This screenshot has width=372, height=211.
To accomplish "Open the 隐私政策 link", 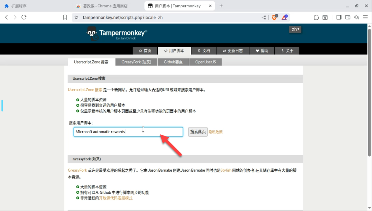I will [216, 132].
